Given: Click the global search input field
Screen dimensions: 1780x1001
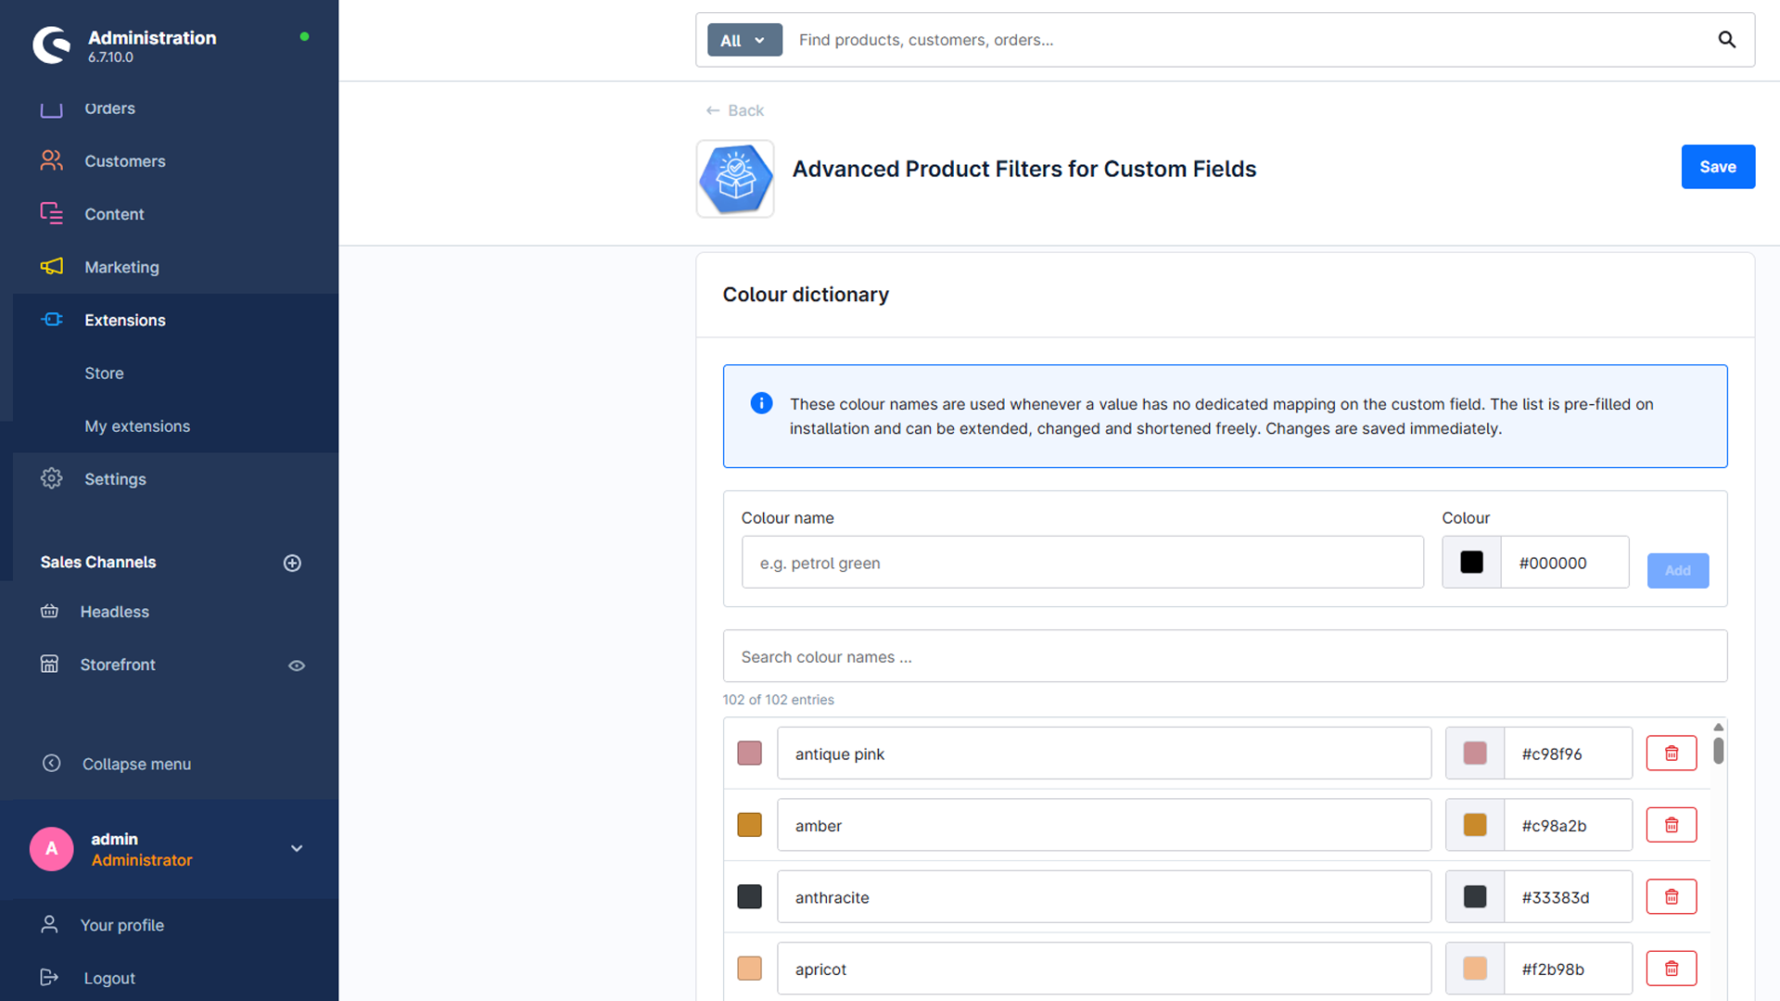Looking at the screenshot, I should (x=1249, y=40).
